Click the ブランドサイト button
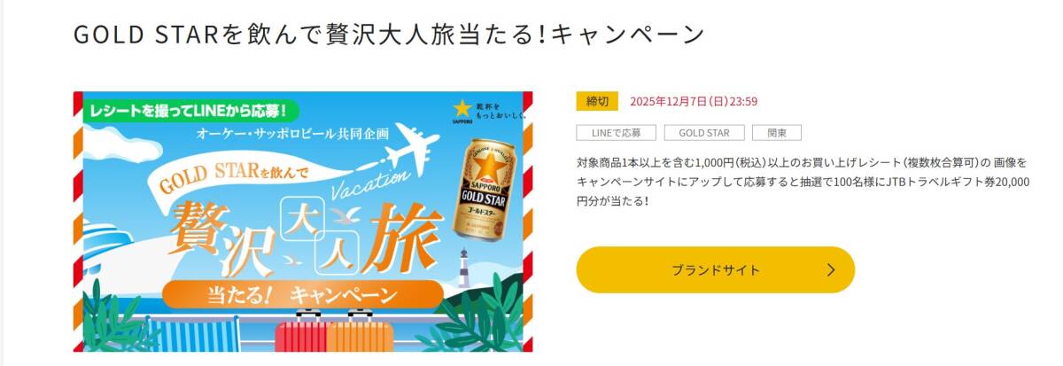The image size is (1063, 366). coord(715,269)
